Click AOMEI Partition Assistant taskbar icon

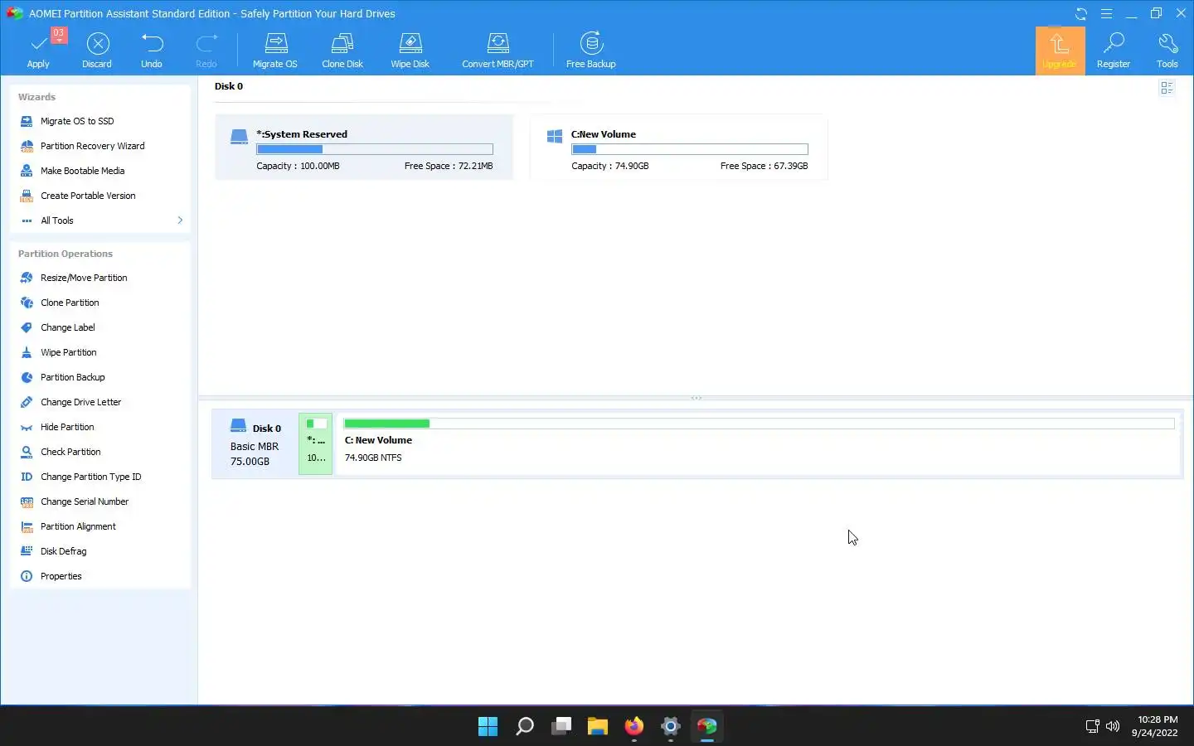coord(707,727)
